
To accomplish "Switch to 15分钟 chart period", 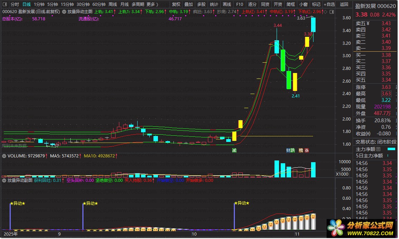I will click(x=67, y=4).
